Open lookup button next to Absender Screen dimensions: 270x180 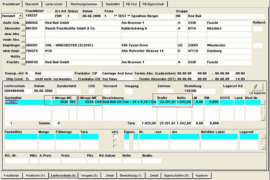tap(23, 29)
